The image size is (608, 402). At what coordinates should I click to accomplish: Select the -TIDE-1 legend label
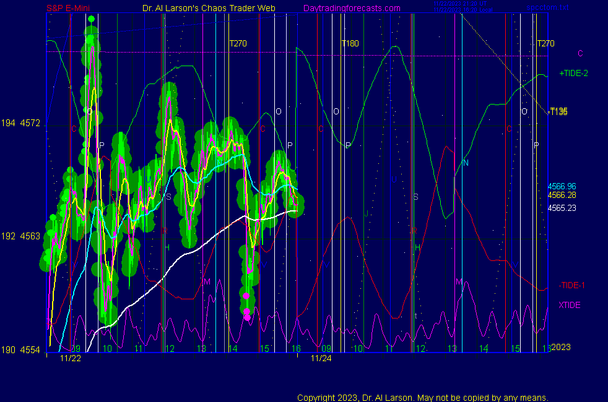(x=571, y=286)
